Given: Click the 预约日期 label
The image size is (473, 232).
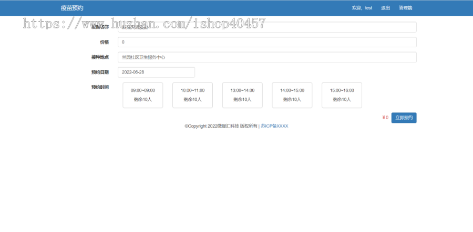Looking at the screenshot, I should [100, 72].
